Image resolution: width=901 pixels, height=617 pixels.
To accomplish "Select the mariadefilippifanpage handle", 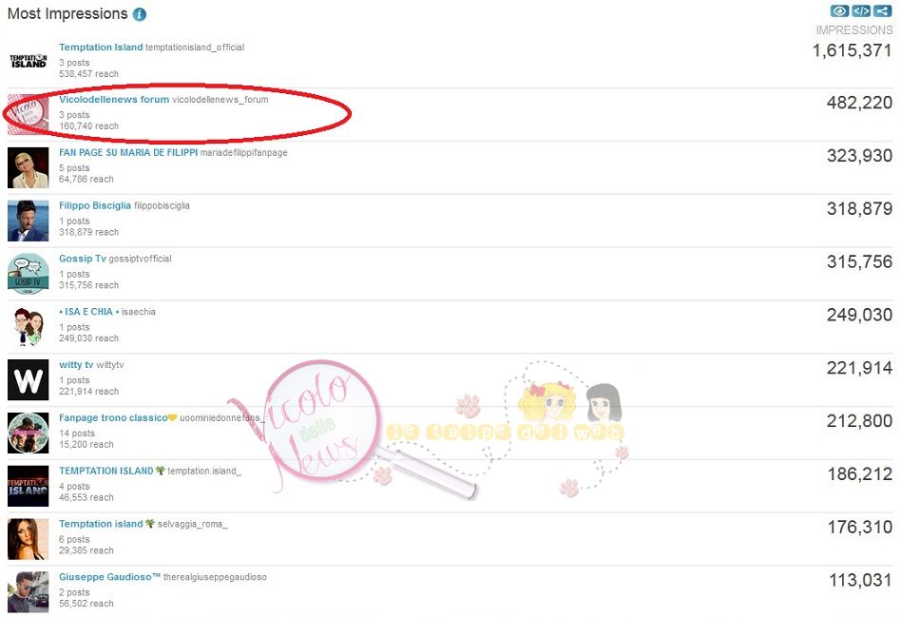I will click(x=243, y=152).
